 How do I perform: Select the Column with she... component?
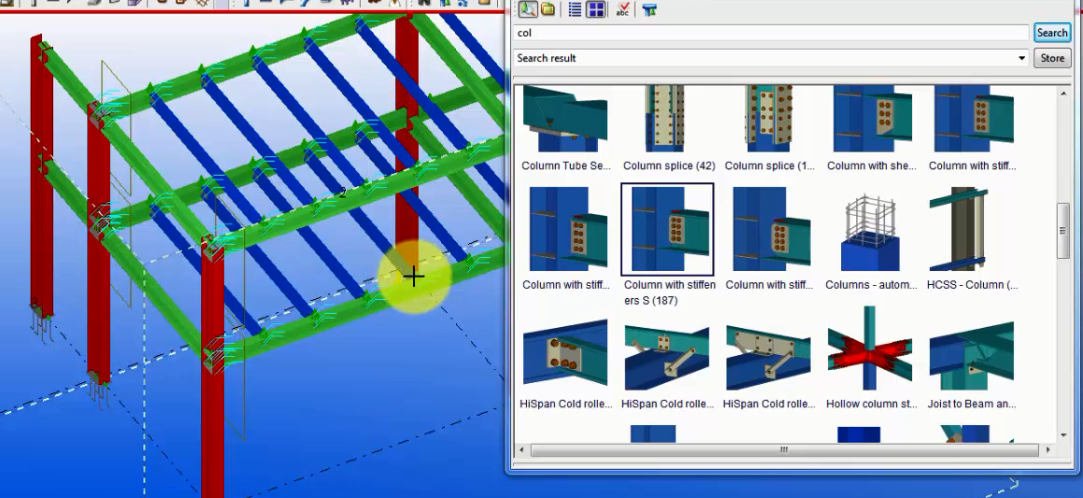point(871,129)
